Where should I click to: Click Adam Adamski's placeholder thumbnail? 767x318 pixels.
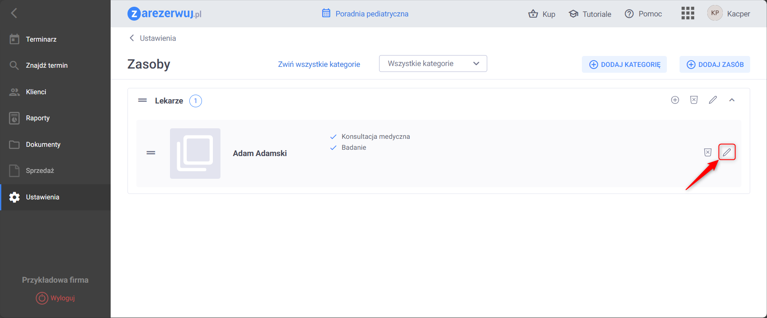[x=195, y=154]
